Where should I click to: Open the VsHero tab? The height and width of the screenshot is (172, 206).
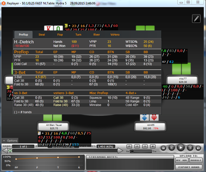click(115, 35)
